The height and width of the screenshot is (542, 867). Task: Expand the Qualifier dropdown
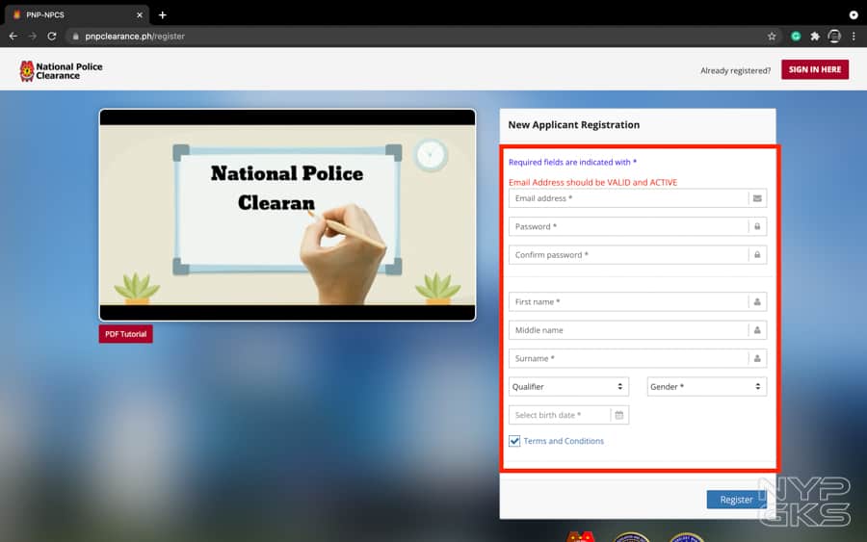click(x=568, y=387)
